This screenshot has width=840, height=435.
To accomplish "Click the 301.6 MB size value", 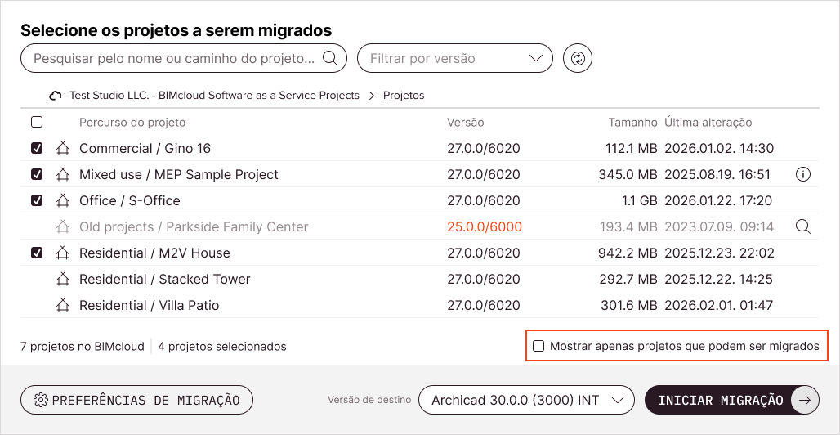I will [x=629, y=306].
